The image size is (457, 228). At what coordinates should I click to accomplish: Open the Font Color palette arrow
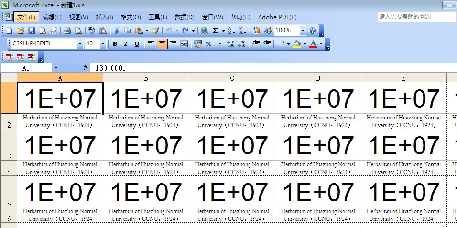[x=321, y=44]
